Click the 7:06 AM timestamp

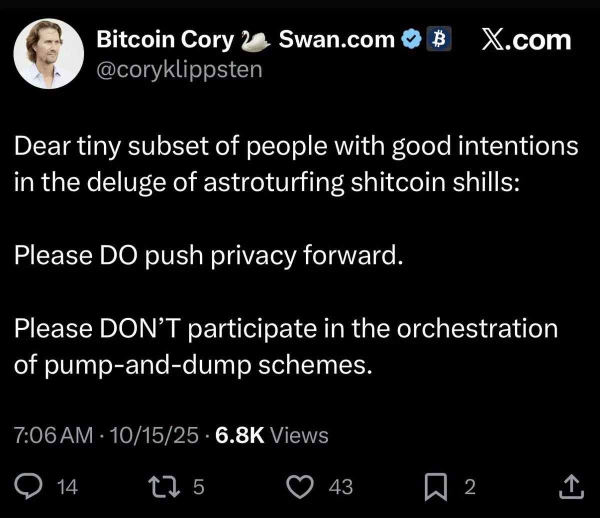click(54, 435)
